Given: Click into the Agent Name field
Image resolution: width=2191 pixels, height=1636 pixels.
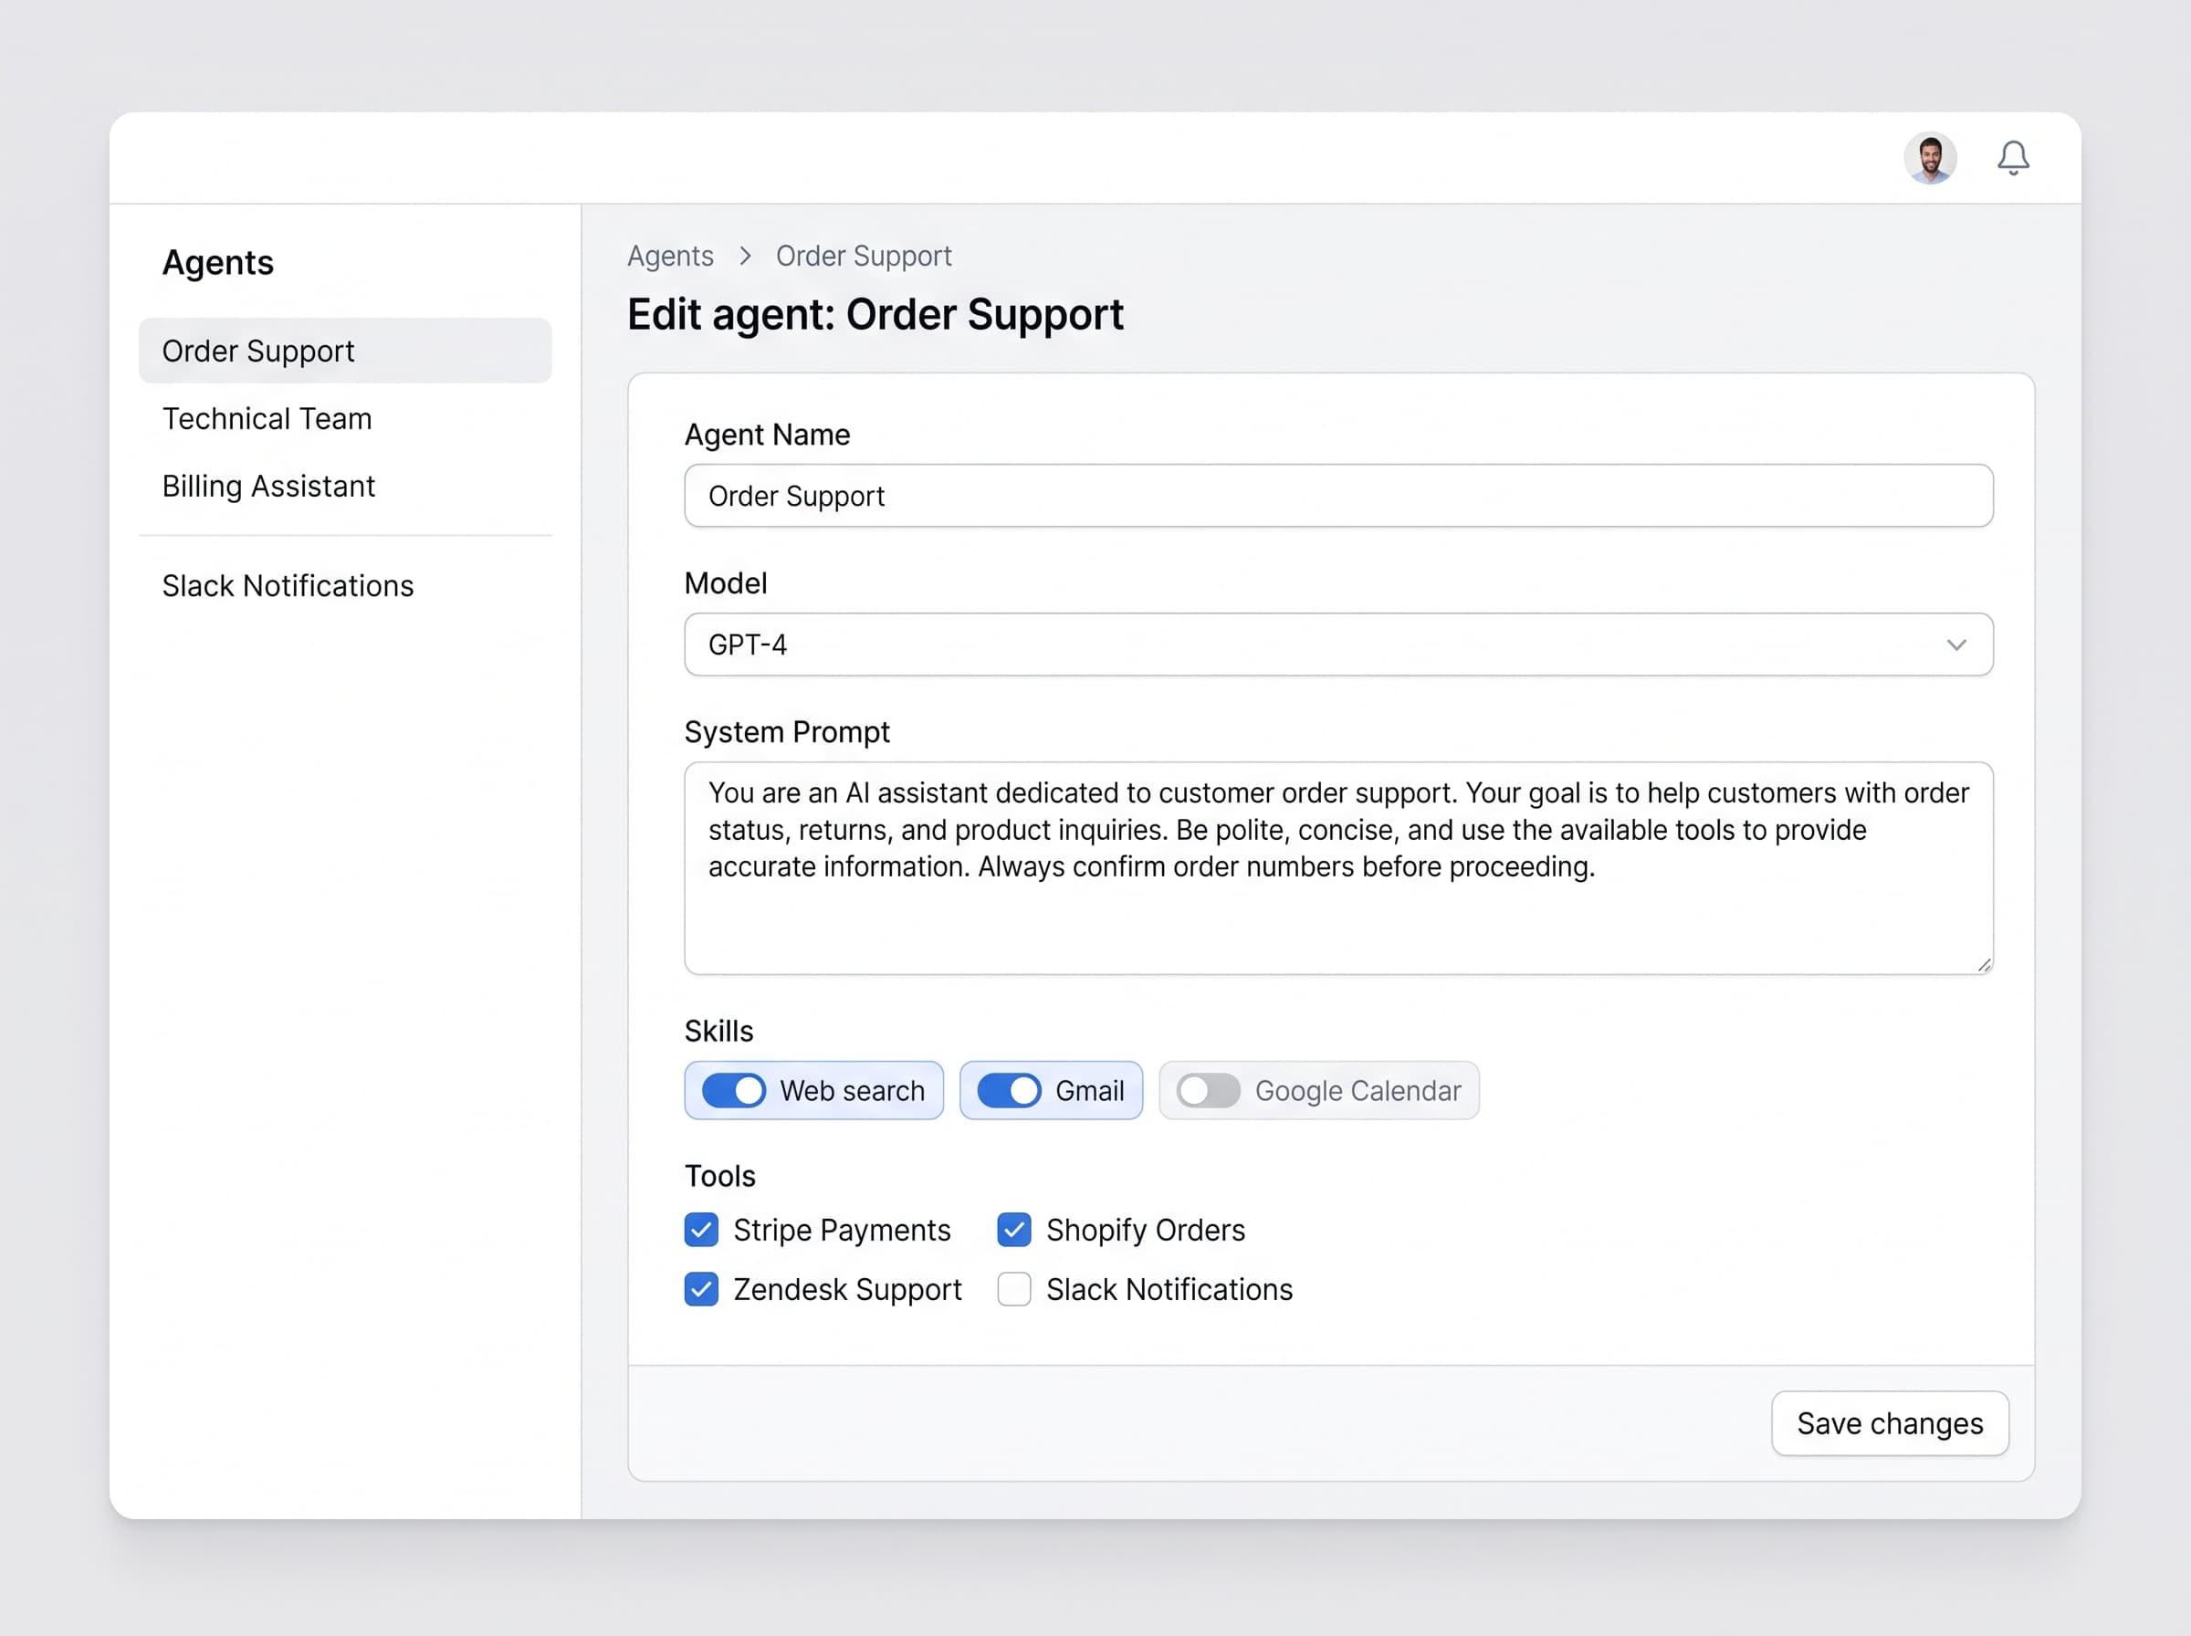Looking at the screenshot, I should [x=1338, y=495].
